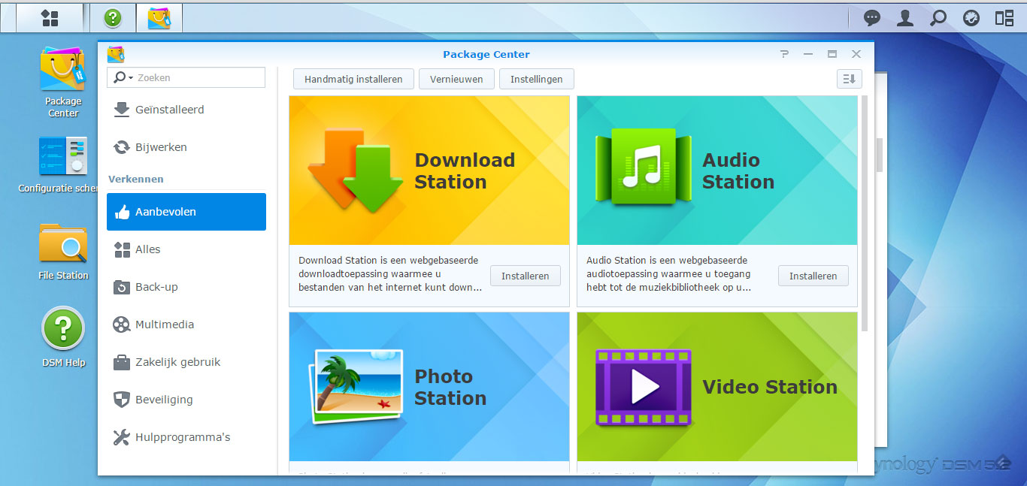Click the Audio Station title text

pyautogui.click(x=738, y=171)
